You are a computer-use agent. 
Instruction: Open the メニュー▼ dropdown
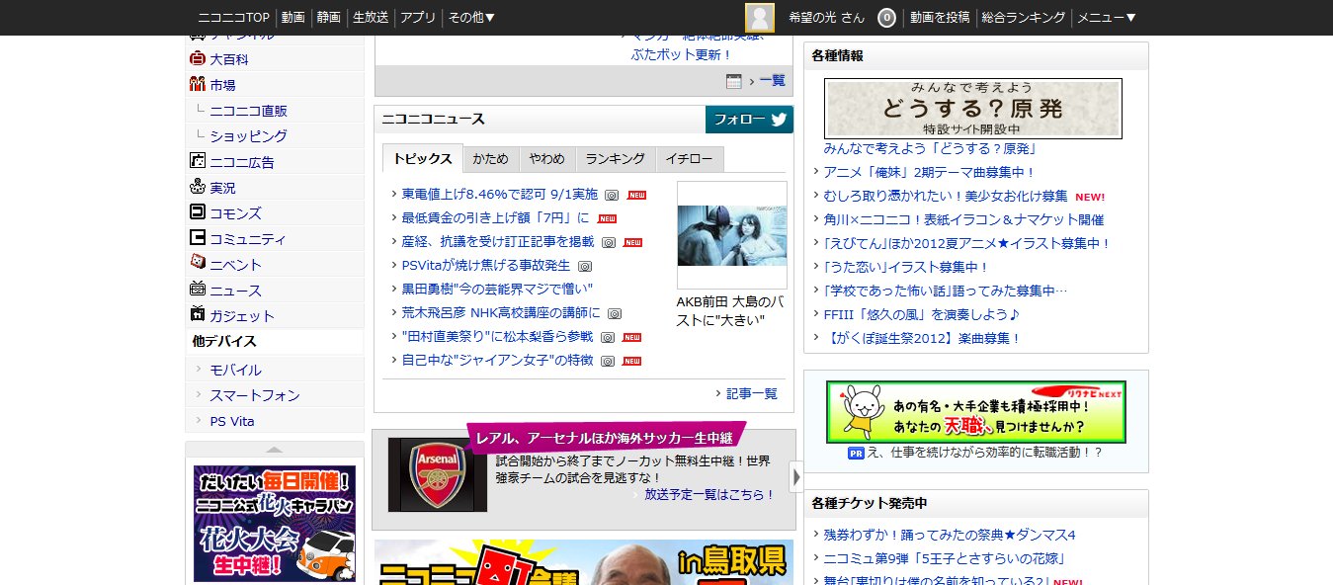tap(1107, 18)
